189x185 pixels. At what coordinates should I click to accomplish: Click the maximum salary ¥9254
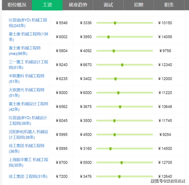pyautogui.click(x=165, y=134)
